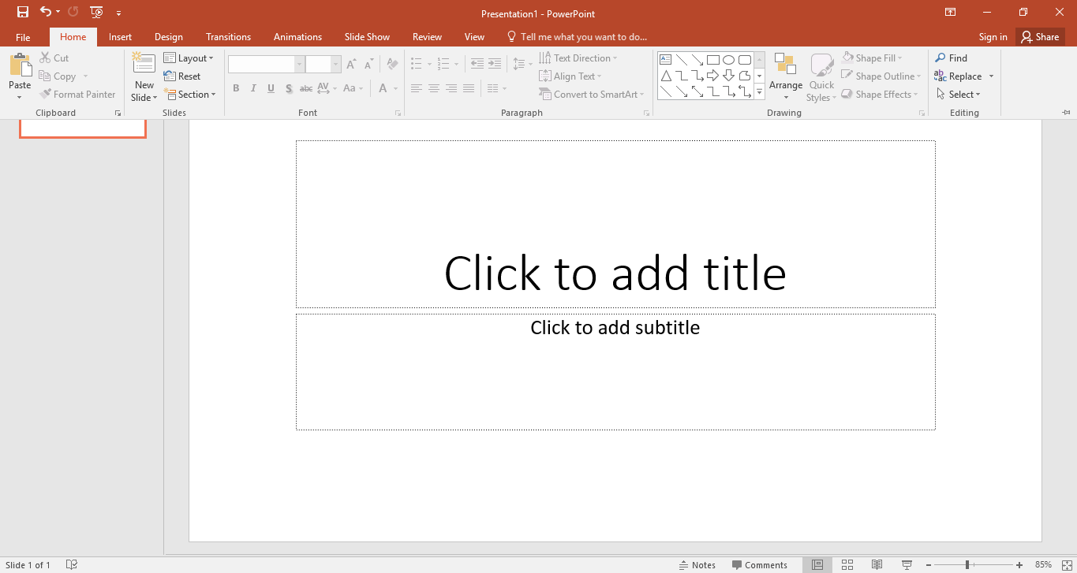Open the File menu

pyautogui.click(x=23, y=36)
